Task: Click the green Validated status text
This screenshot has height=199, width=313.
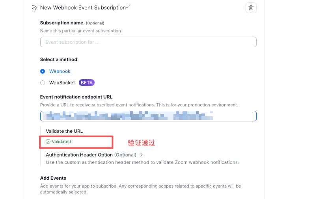Action: point(61,141)
